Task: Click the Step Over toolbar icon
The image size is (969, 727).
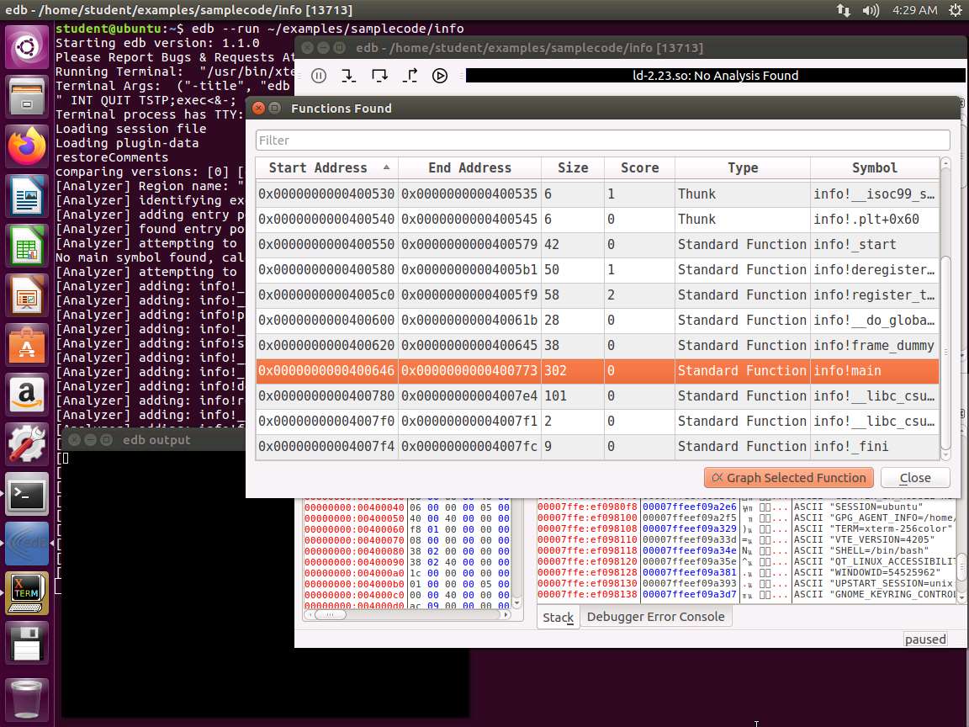Action: 379,76
